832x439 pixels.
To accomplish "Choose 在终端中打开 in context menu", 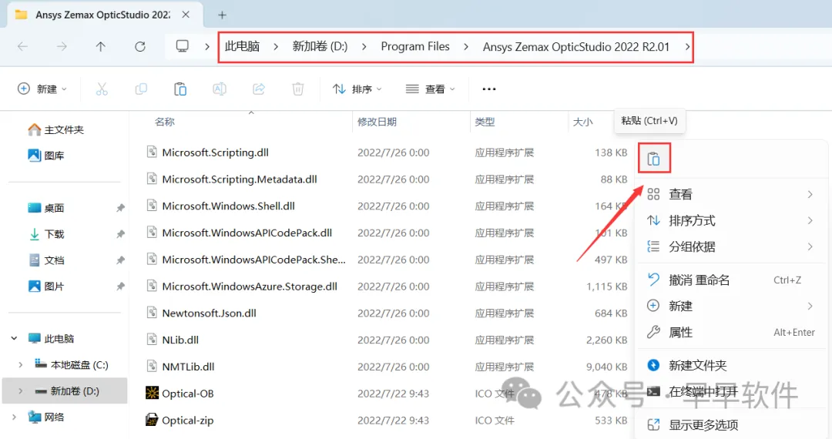I will pyautogui.click(x=730, y=392).
